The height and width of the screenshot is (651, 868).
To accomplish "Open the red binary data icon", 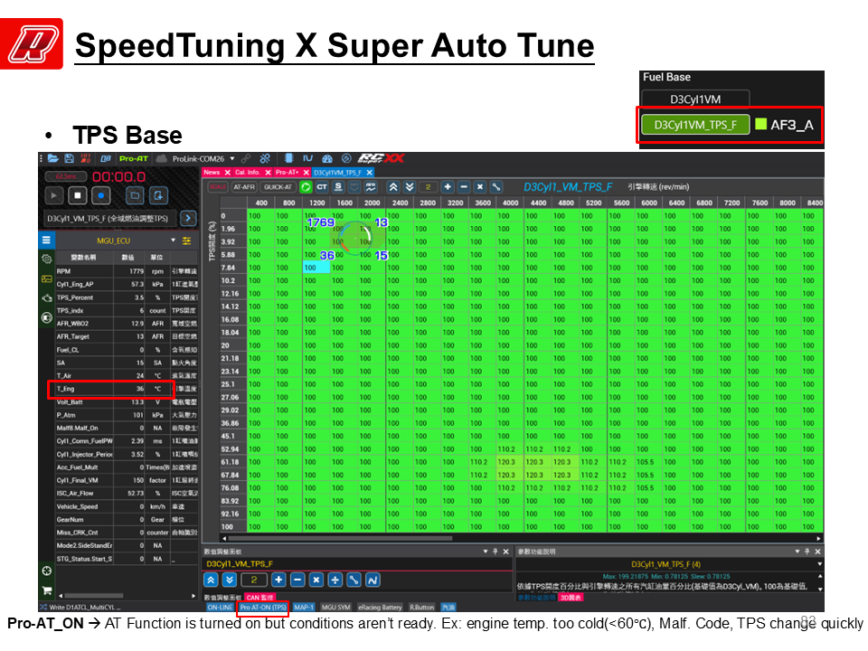I will [x=85, y=158].
